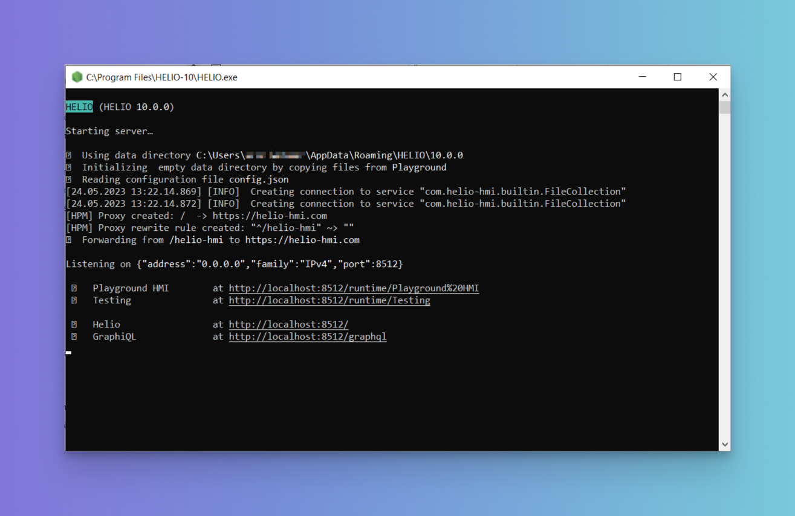Click the glyph before 'Using data directory'
The image size is (795, 516).
(x=69, y=155)
